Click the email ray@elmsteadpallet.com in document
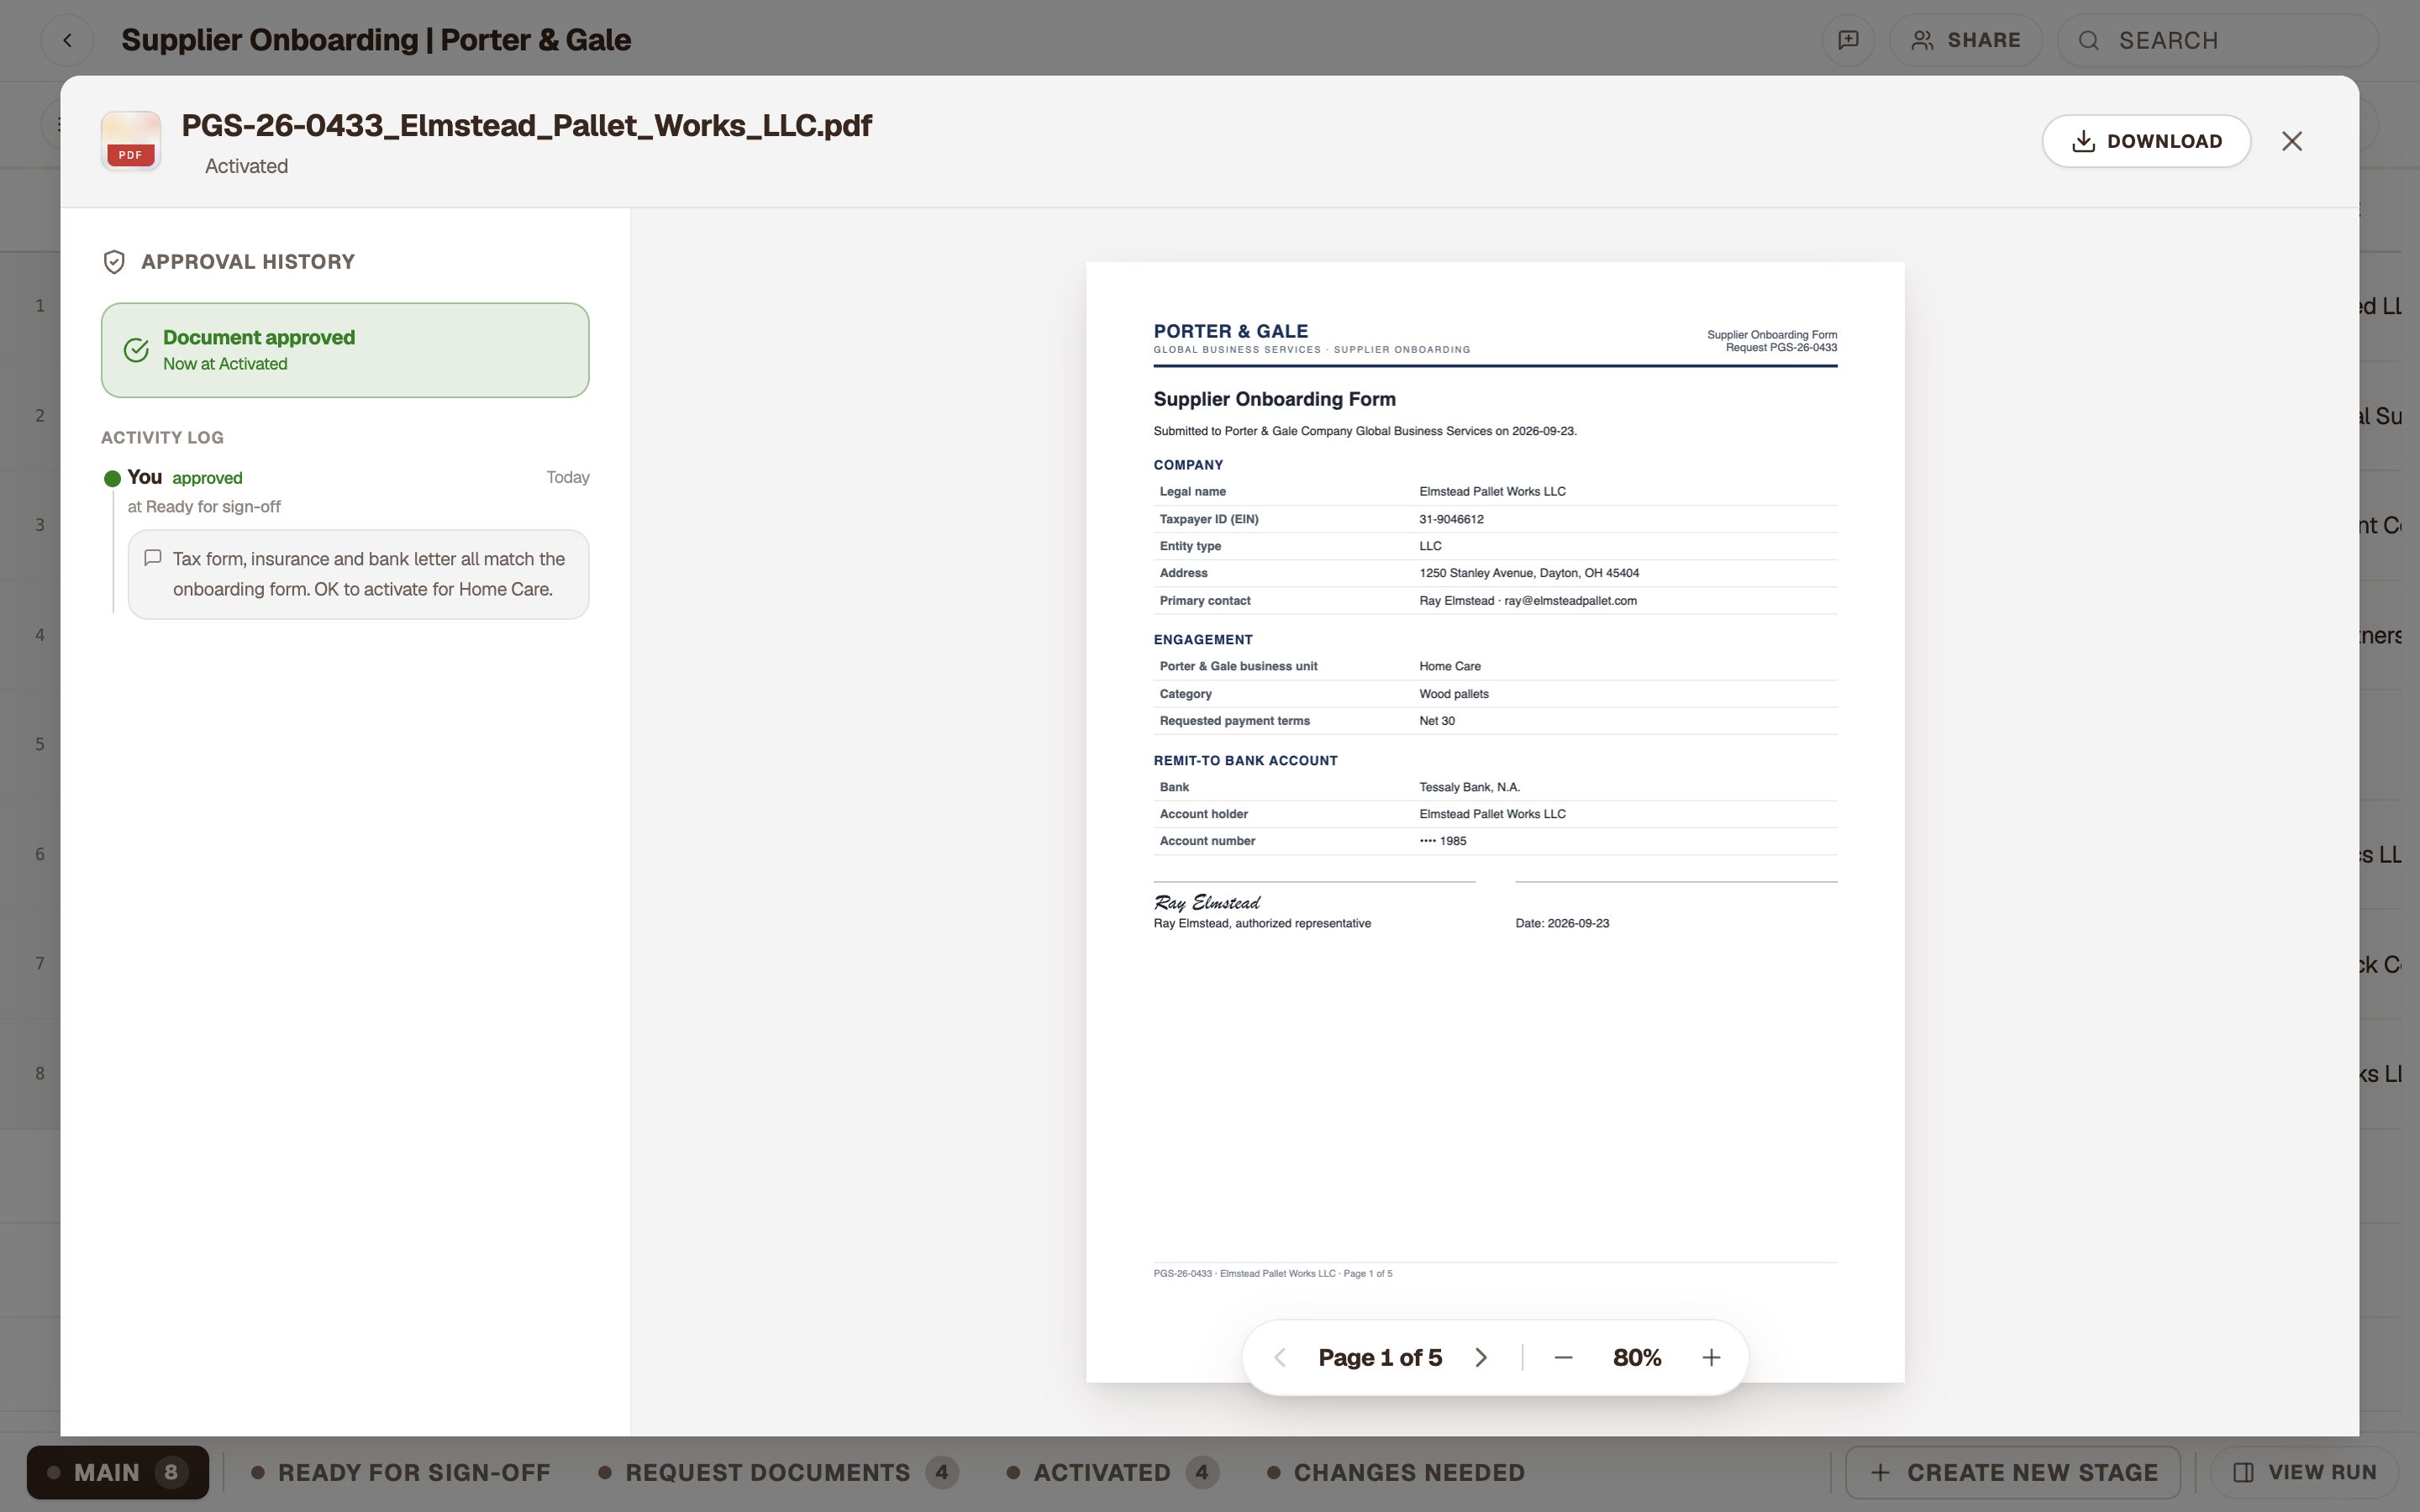 click(1570, 600)
